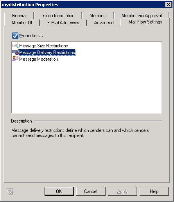174x202 pixels.
Task: Select Message Moderation entry
Action: point(39,59)
